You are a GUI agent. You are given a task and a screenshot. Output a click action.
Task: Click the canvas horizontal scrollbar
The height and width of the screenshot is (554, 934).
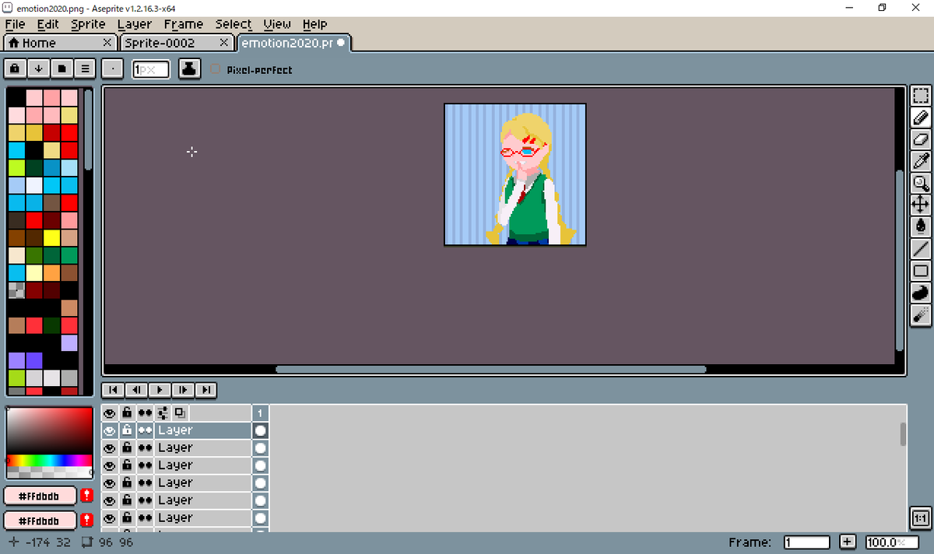490,369
